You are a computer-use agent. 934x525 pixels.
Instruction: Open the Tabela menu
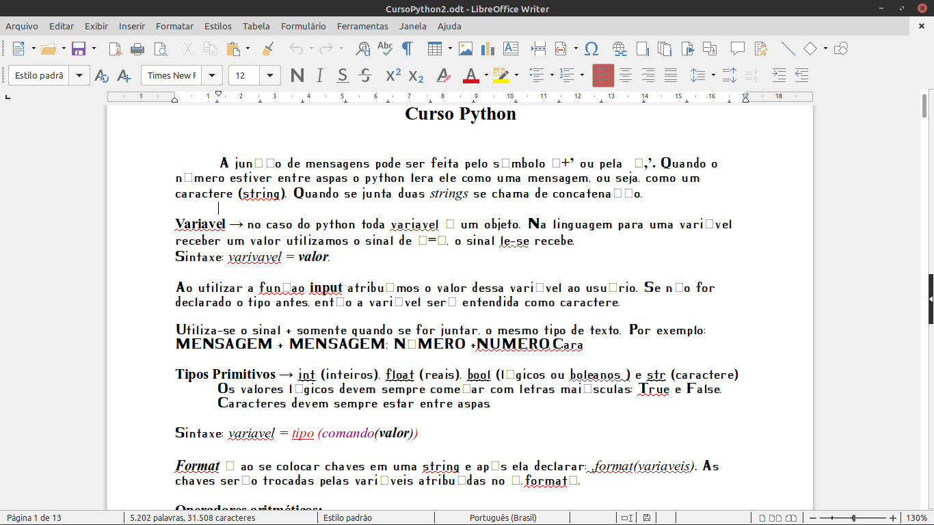pyautogui.click(x=256, y=26)
